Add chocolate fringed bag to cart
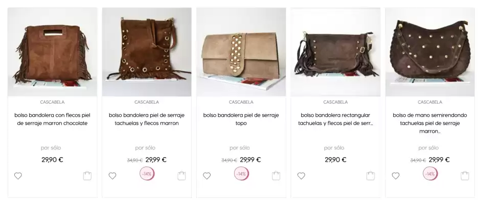The height and width of the screenshot is (204, 478). (x=87, y=176)
